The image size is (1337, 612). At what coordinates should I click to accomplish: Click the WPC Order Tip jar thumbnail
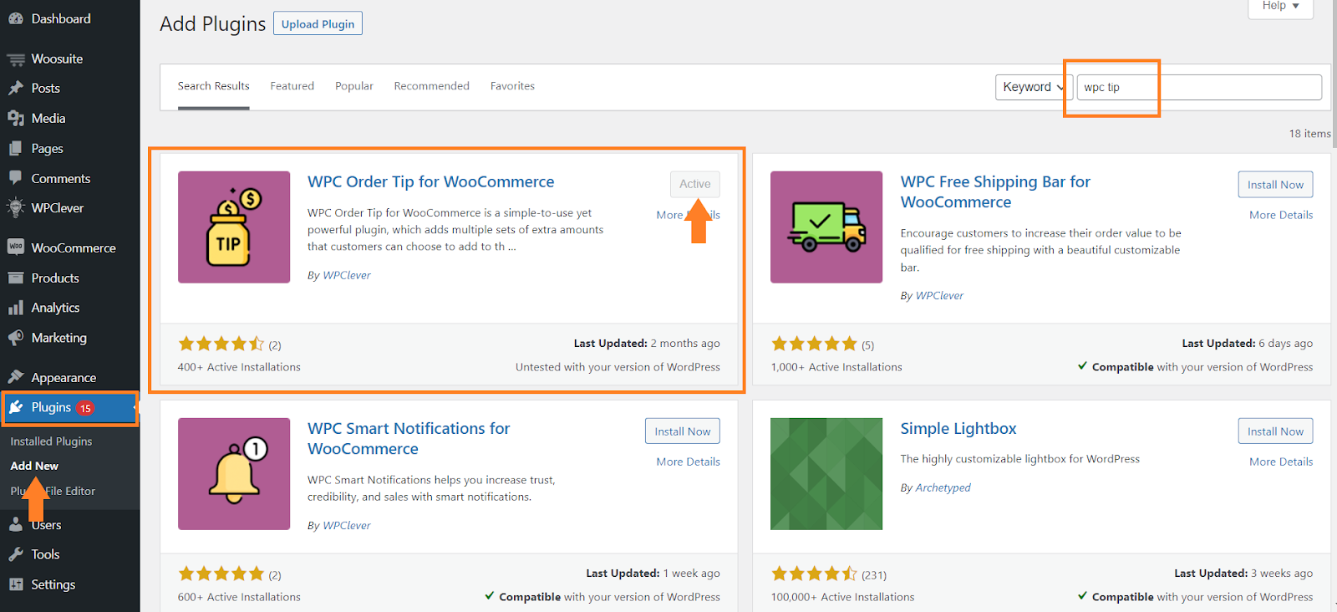pos(234,227)
